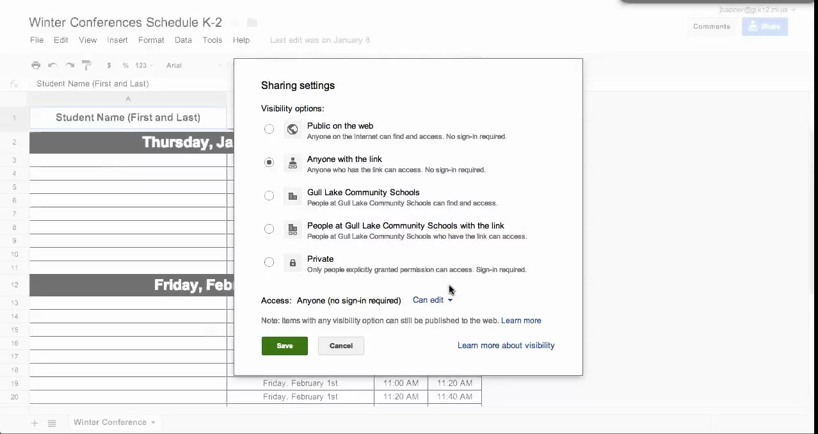Open the Help menu
818x434 pixels.
[x=241, y=40]
